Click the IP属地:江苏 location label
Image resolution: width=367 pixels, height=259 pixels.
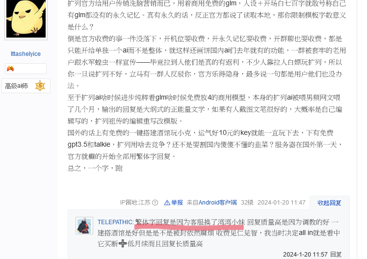pyautogui.click(x=135, y=203)
